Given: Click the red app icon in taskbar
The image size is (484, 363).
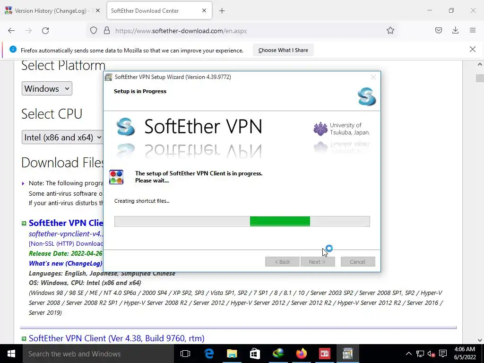Looking at the screenshot, I should point(324,354).
